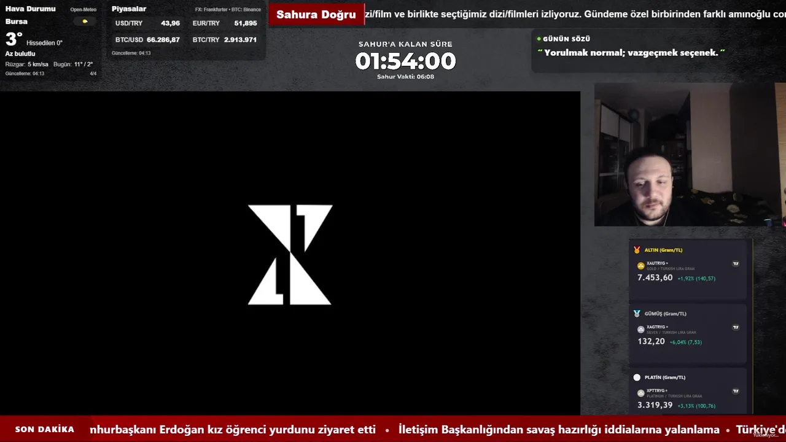Click the USD/TRY rate 43,96
The height and width of the screenshot is (442, 786).
[170, 23]
